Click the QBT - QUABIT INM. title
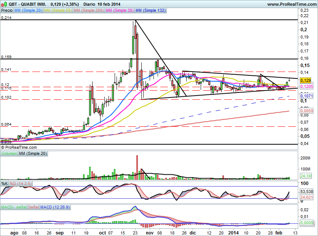This screenshot has width=318, height=236. (27, 4)
